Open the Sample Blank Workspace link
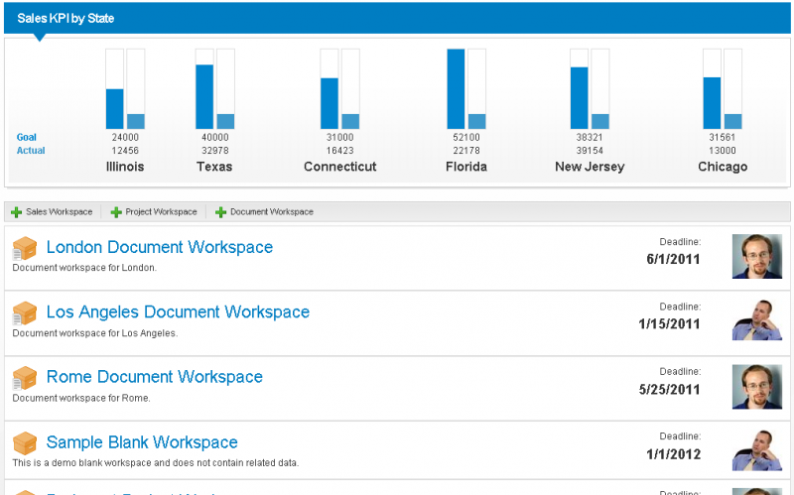Viewport: 794px width, 495px height. click(142, 441)
